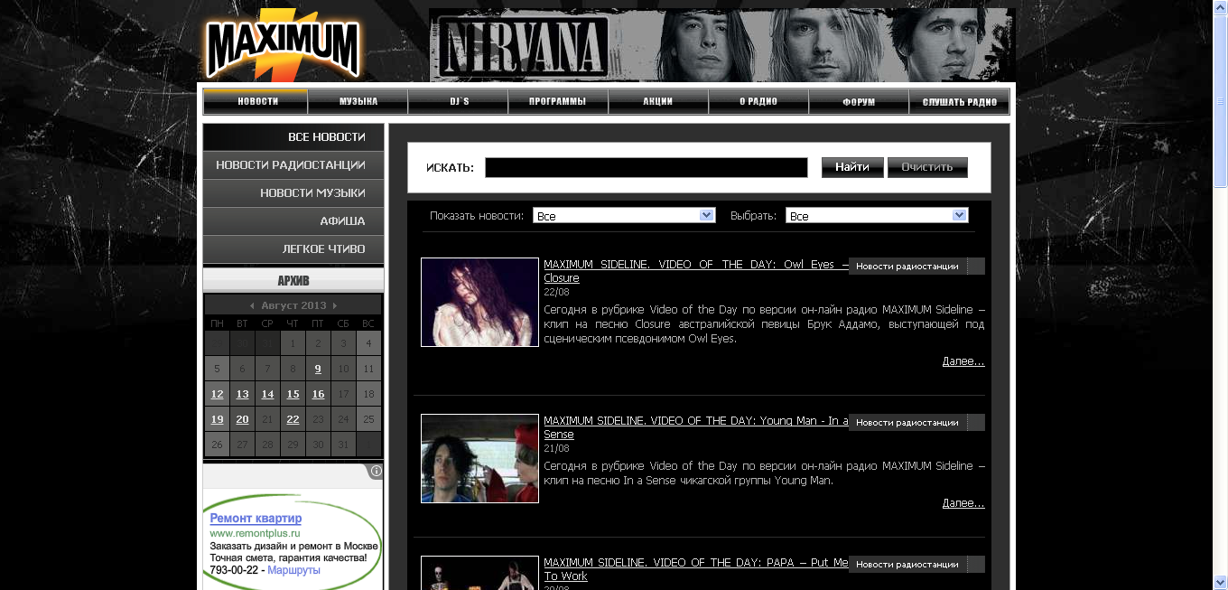1228x590 pixels.
Task: Open the АКЦИИ menu tab
Action: click(x=658, y=101)
